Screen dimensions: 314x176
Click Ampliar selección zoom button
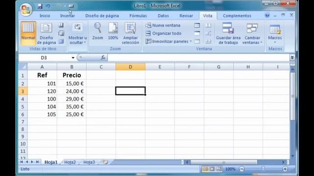[131, 34]
